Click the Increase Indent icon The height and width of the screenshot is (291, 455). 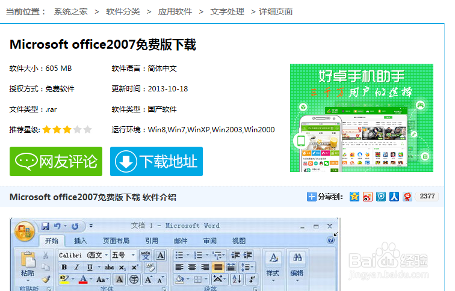(x=247, y=255)
